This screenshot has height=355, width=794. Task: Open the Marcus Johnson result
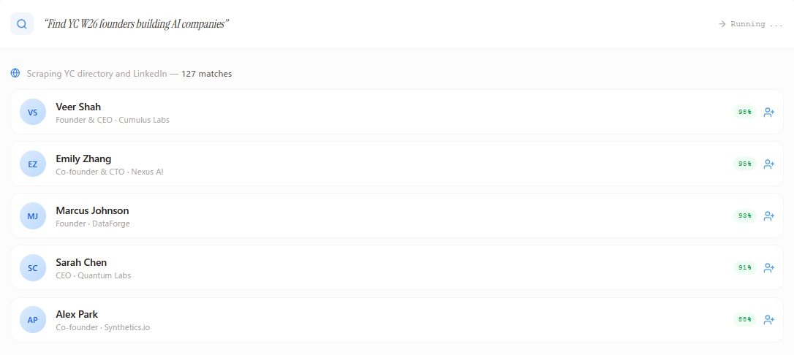(92, 210)
